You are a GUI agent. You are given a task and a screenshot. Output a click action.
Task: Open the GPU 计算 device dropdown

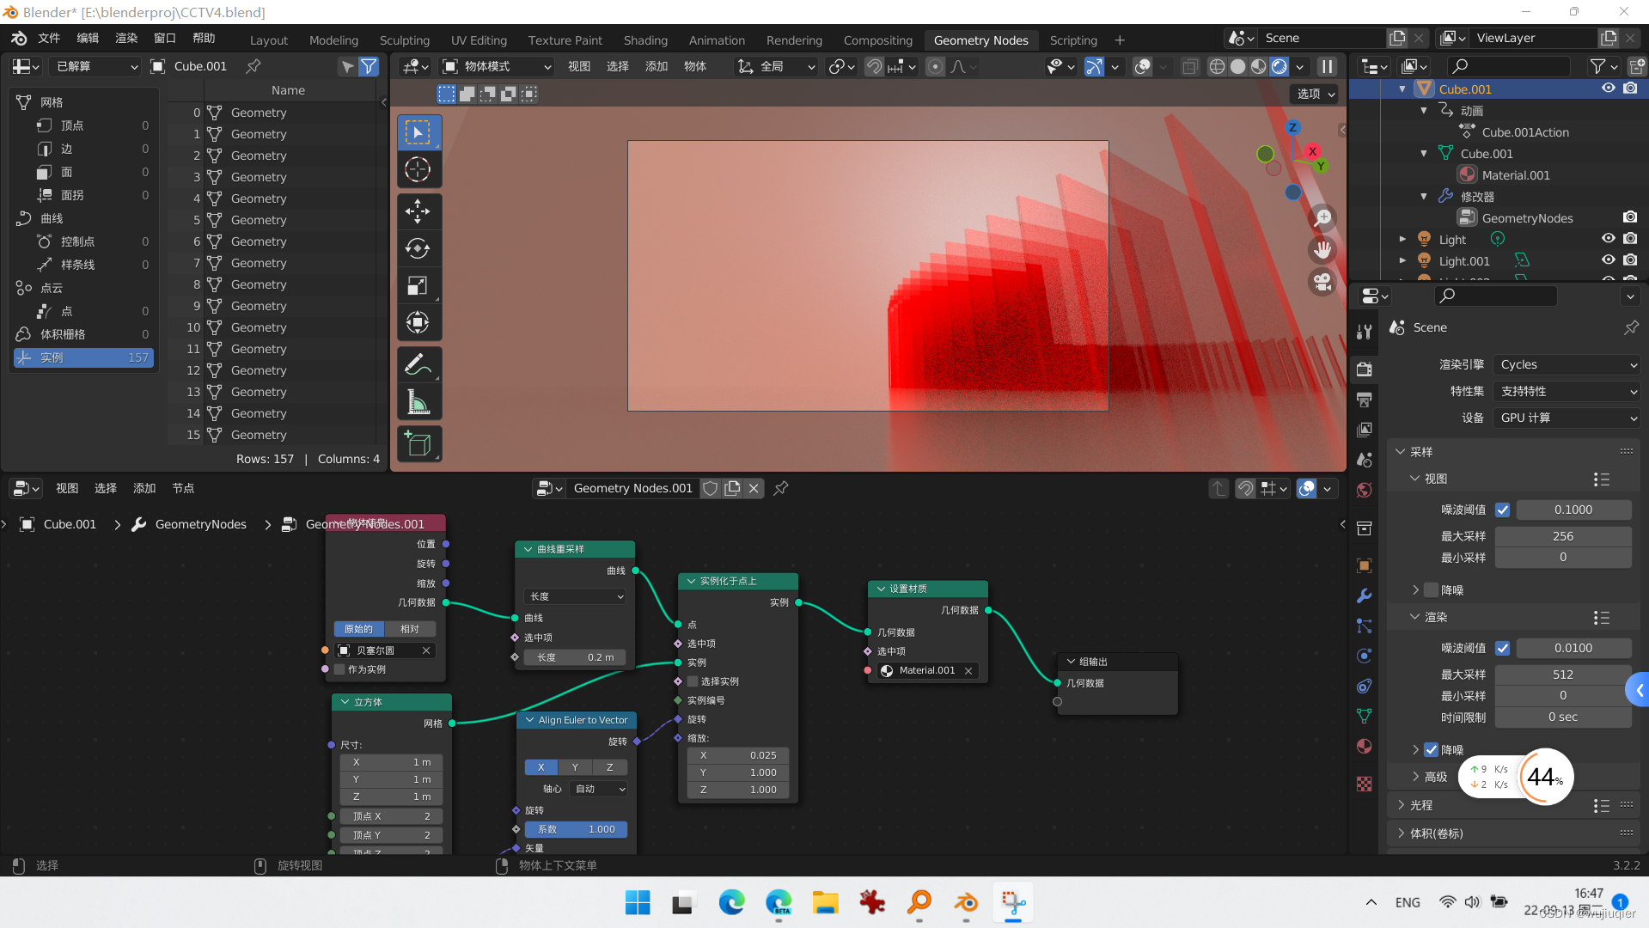coord(1566,418)
